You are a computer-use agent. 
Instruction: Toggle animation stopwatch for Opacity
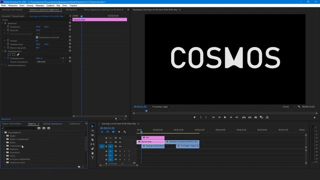[8, 58]
